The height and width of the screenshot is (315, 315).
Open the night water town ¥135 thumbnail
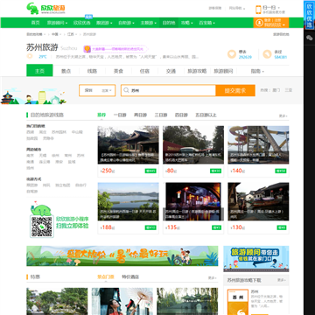pyautogui.click(x=193, y=201)
